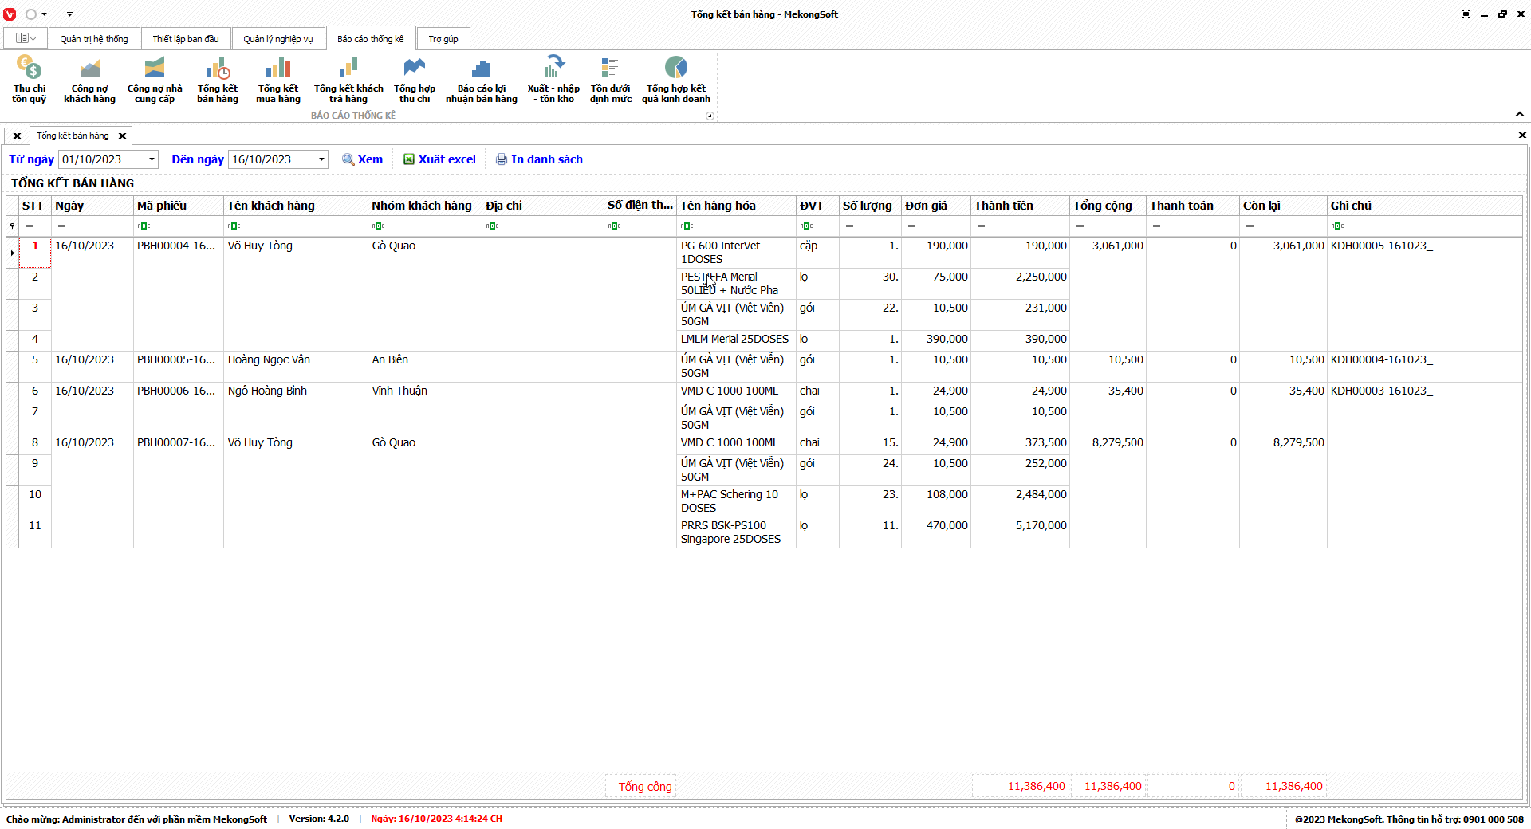Open Công nợ khách hàng report
The image size is (1531, 829).
89,79
